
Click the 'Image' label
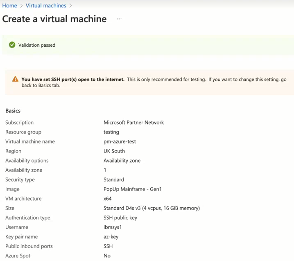click(x=12, y=189)
